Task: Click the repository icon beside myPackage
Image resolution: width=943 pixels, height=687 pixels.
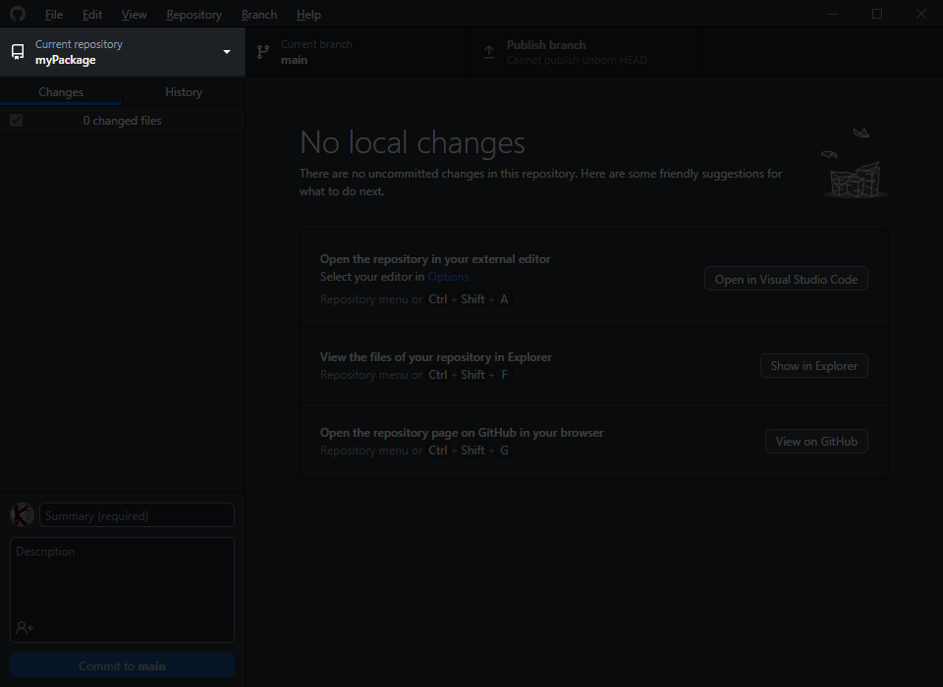Action: 18,52
